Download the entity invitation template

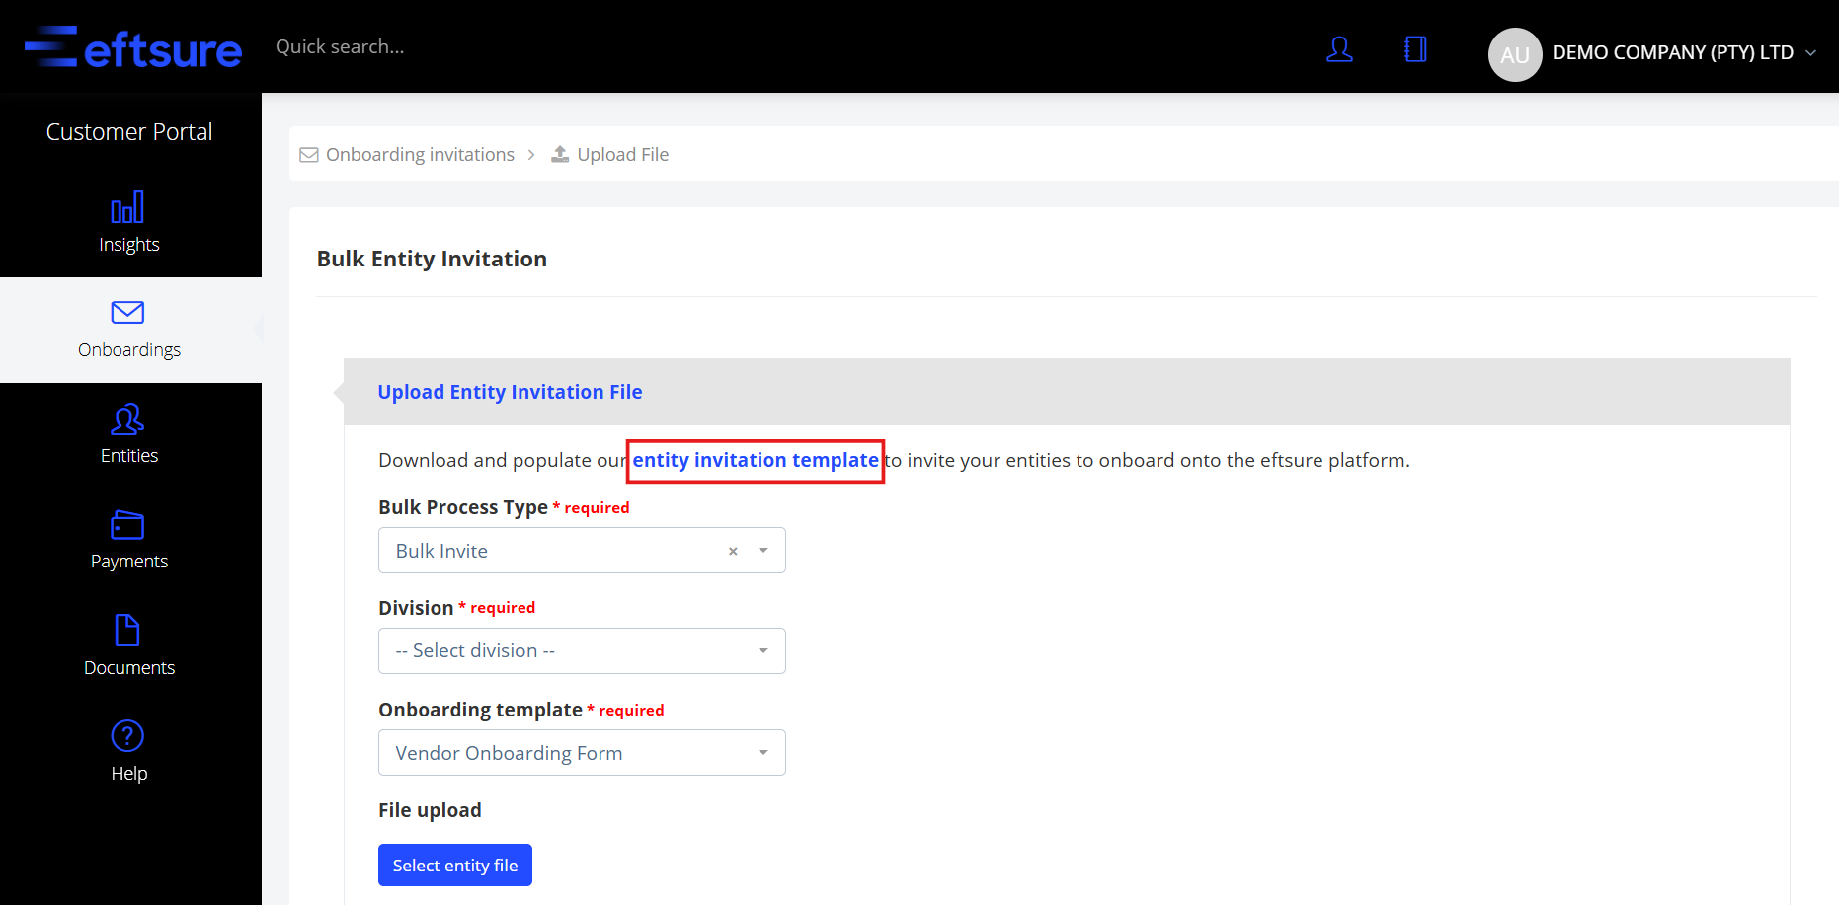point(756,461)
